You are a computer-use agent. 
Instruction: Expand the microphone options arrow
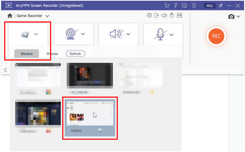[171, 35]
